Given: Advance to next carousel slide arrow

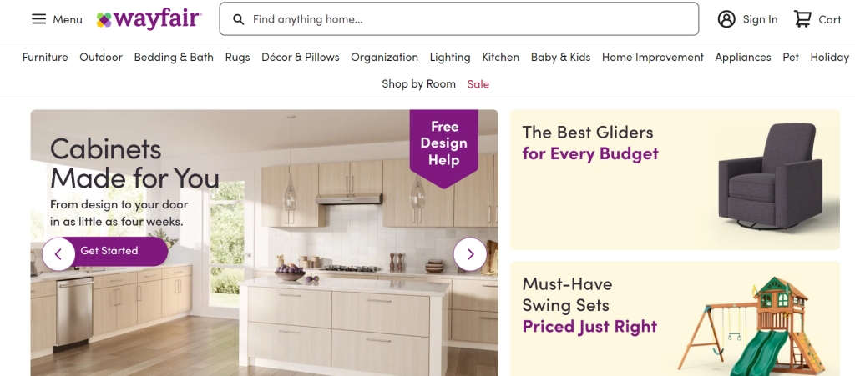Looking at the screenshot, I should coord(470,254).
